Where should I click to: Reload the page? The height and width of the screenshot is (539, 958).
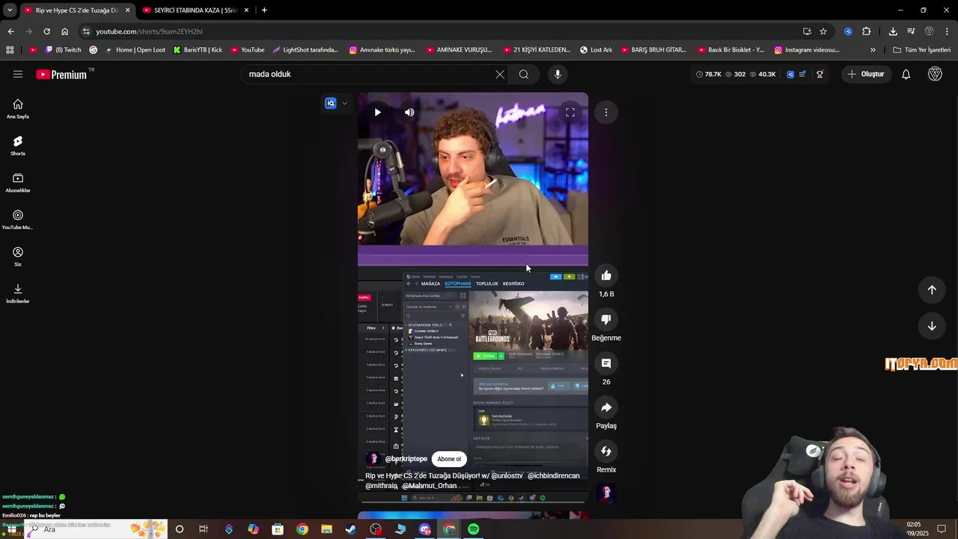point(46,31)
